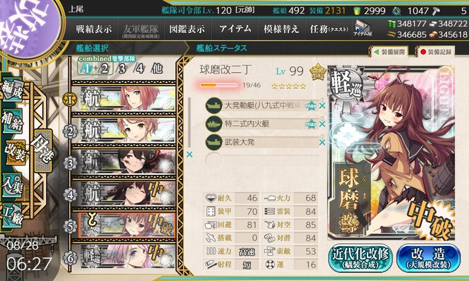Open the アイテム屋 shop icon
The width and height of the screenshot is (469, 281).
click(362, 29)
